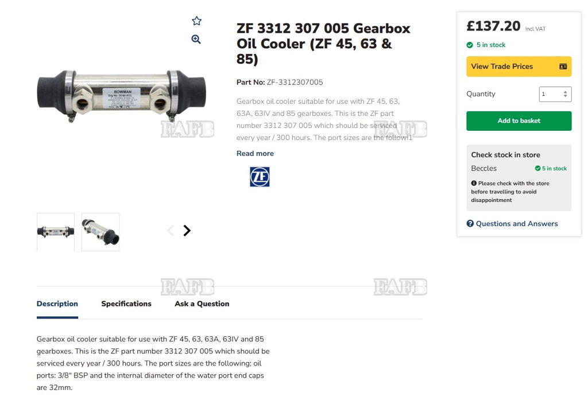Select the second angled cooler thumbnail
Screen dimensions: 588x416
click(100, 232)
